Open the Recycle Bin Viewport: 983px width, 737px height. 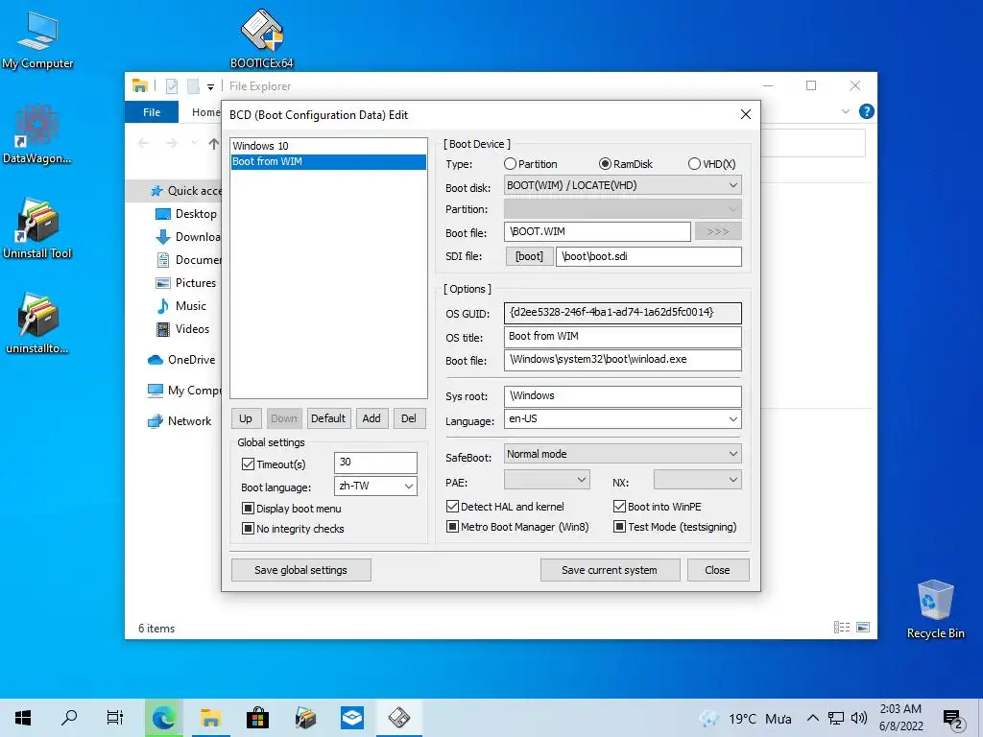935,609
